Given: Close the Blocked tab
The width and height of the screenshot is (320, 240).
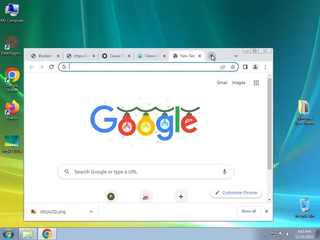Looking at the screenshot, I should [x=58, y=56].
